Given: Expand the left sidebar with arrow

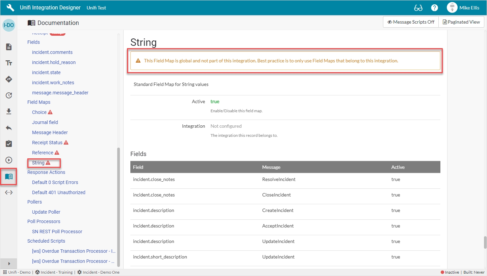Looking at the screenshot, I should (x=9, y=263).
